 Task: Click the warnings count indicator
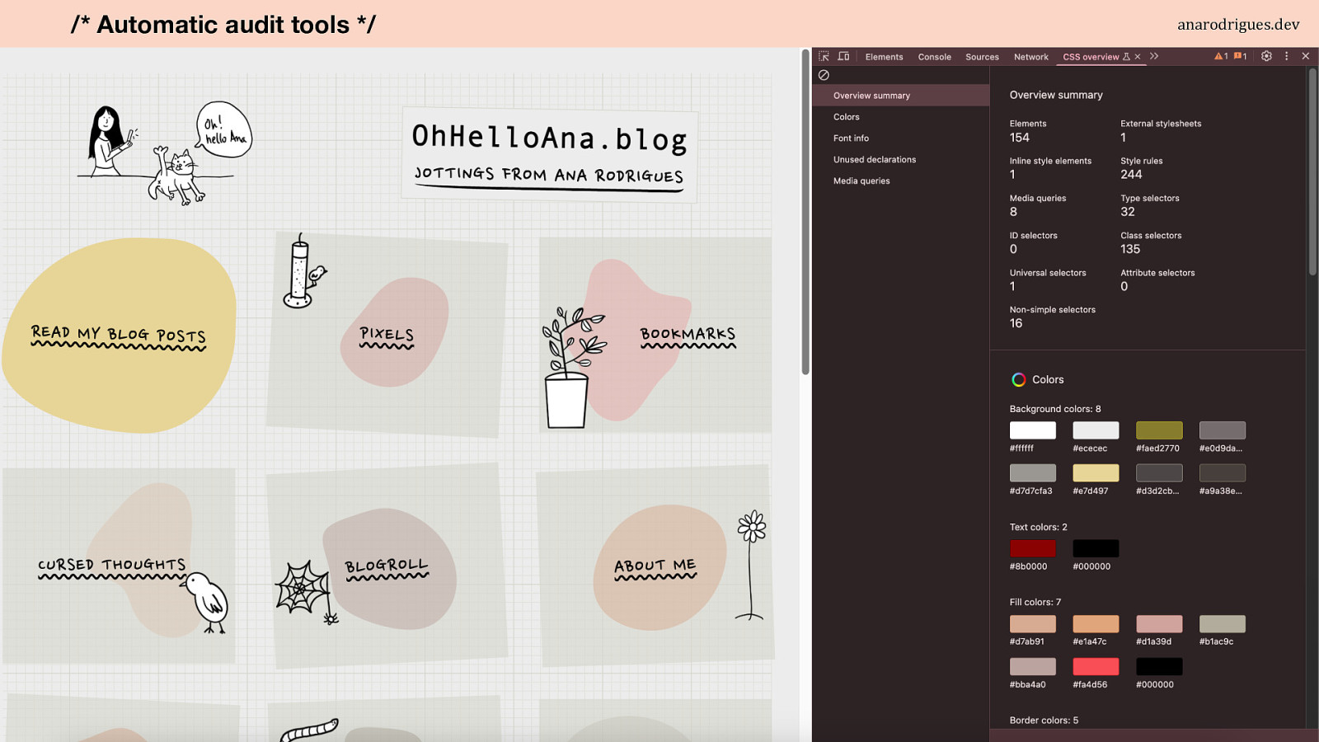point(1221,56)
